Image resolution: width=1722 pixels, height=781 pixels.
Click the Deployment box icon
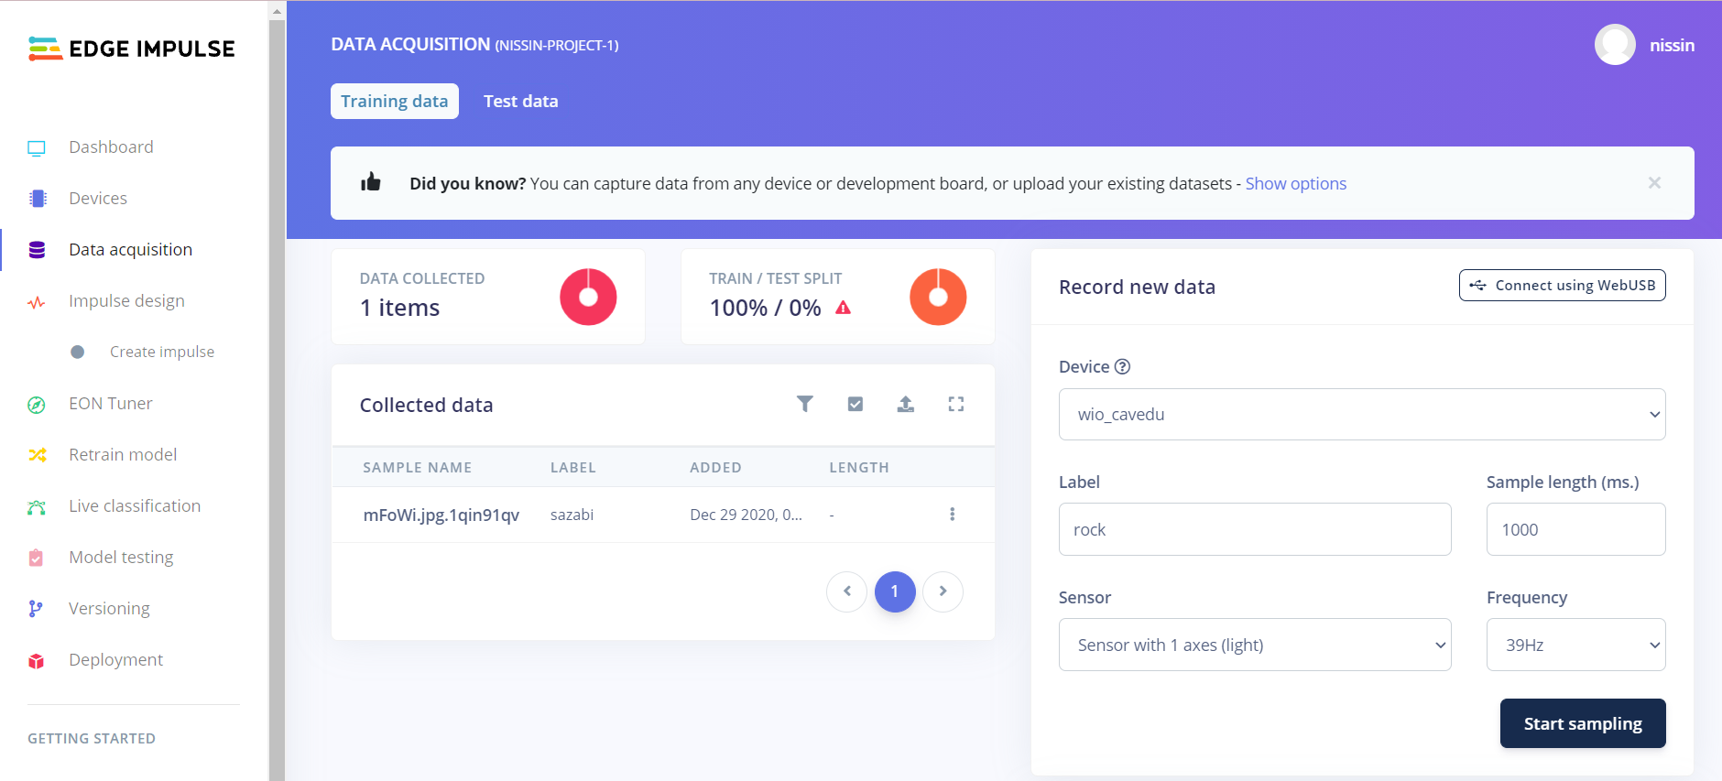click(37, 660)
